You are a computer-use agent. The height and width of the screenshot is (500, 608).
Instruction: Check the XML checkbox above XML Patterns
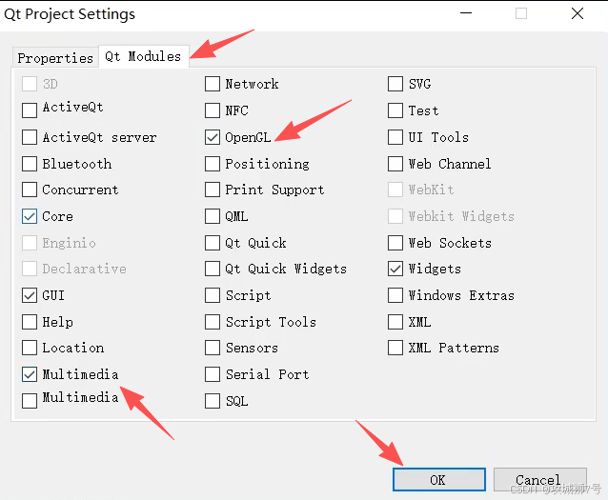[x=395, y=322]
